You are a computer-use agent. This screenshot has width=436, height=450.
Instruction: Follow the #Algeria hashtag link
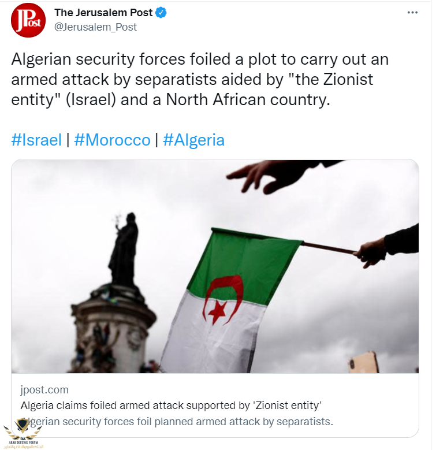pyautogui.click(x=193, y=140)
